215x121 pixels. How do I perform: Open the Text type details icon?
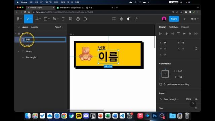[196, 108]
